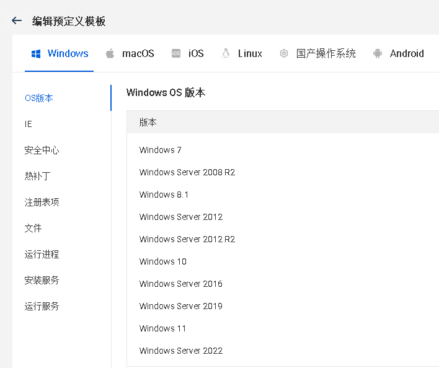Click the 版本 column header

(148, 123)
